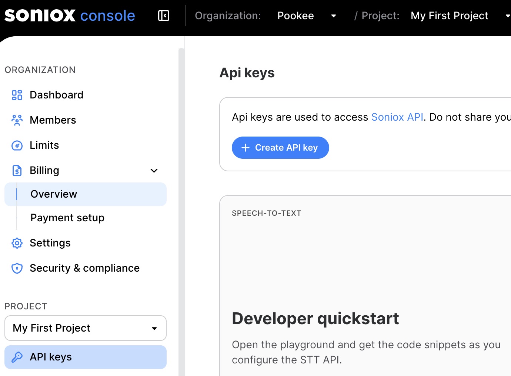This screenshot has height=376, width=511.
Task: Click the Pookee organization name
Action: (x=295, y=16)
